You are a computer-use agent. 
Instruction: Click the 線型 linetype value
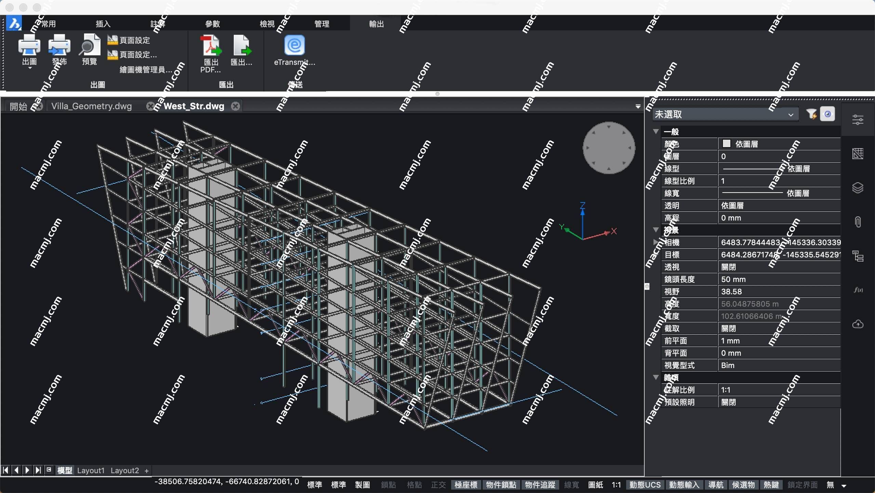(779, 168)
